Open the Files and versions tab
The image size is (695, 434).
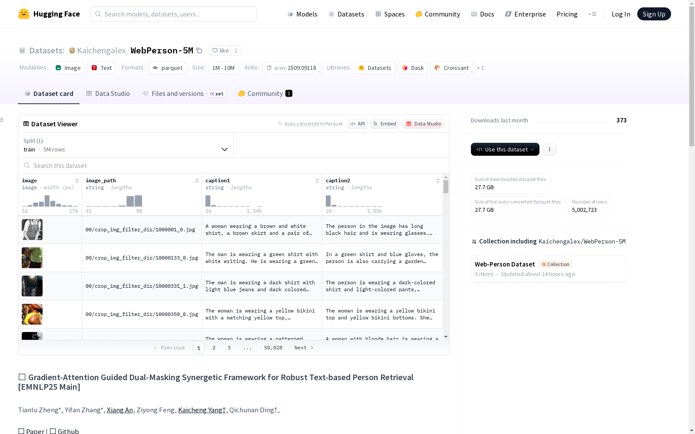[x=184, y=94]
